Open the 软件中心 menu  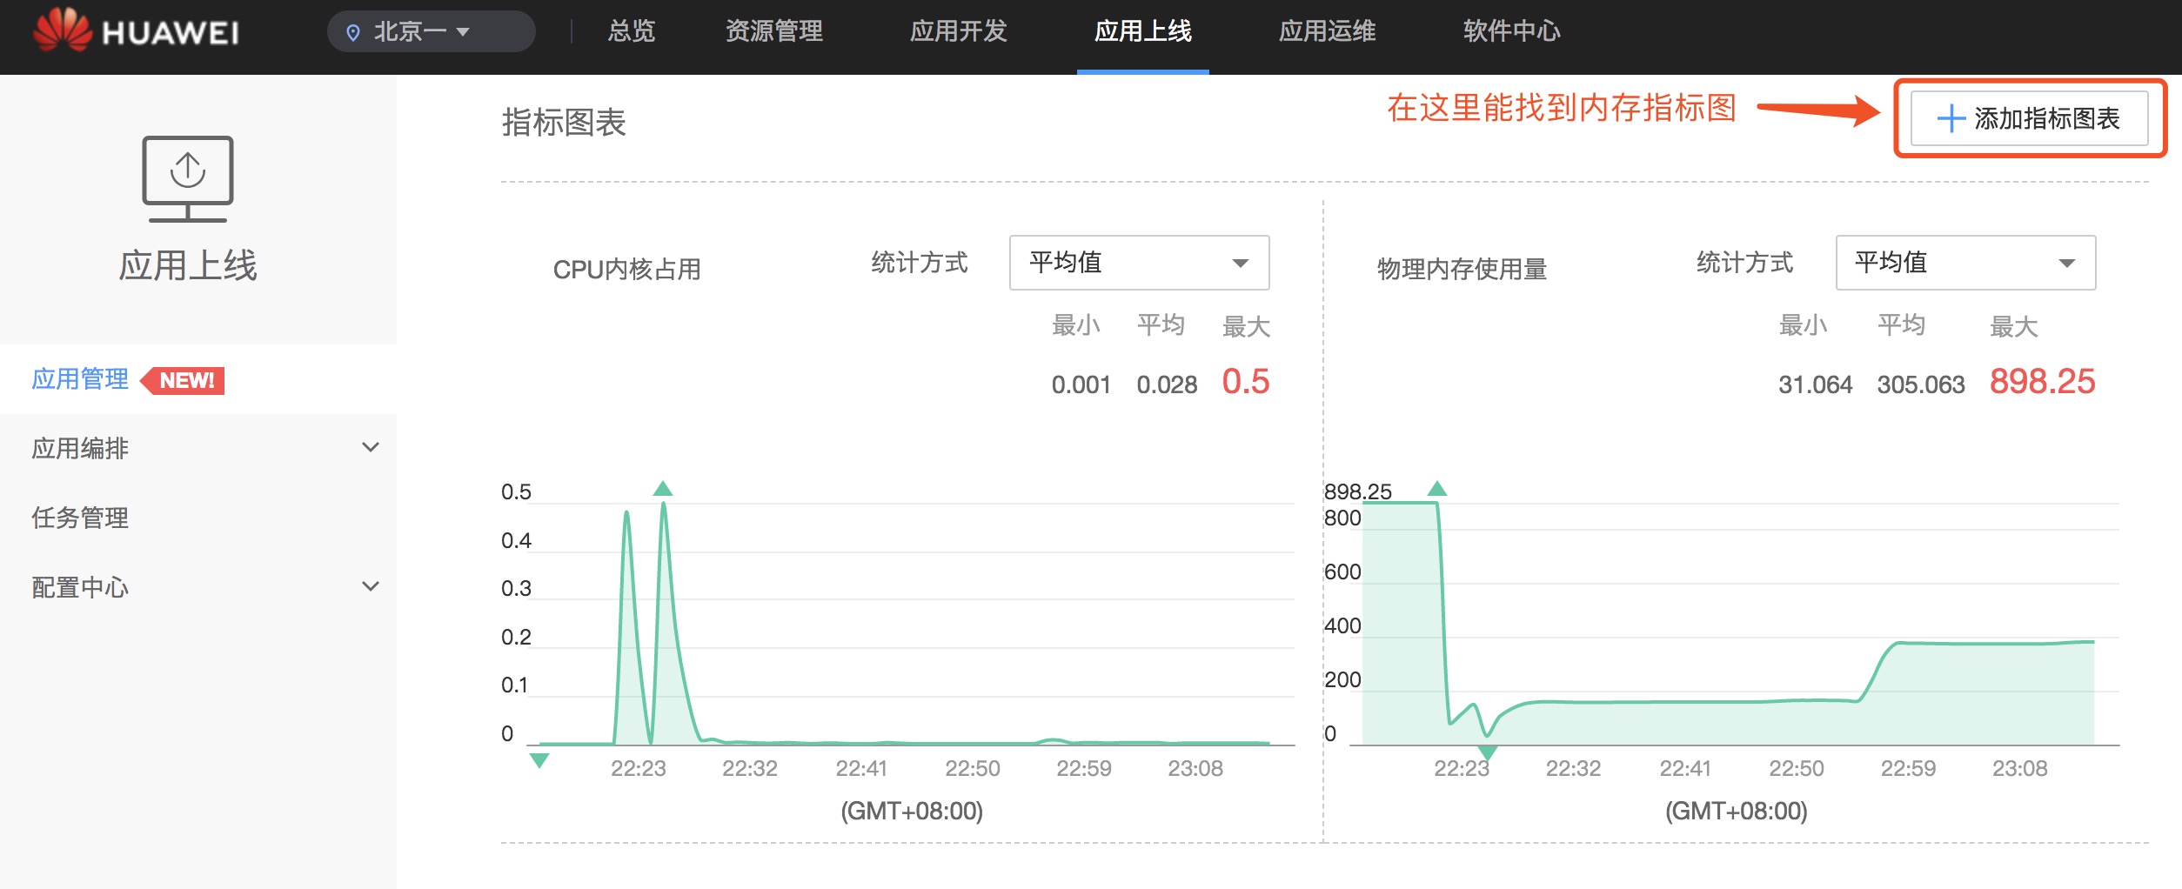[x=1511, y=31]
